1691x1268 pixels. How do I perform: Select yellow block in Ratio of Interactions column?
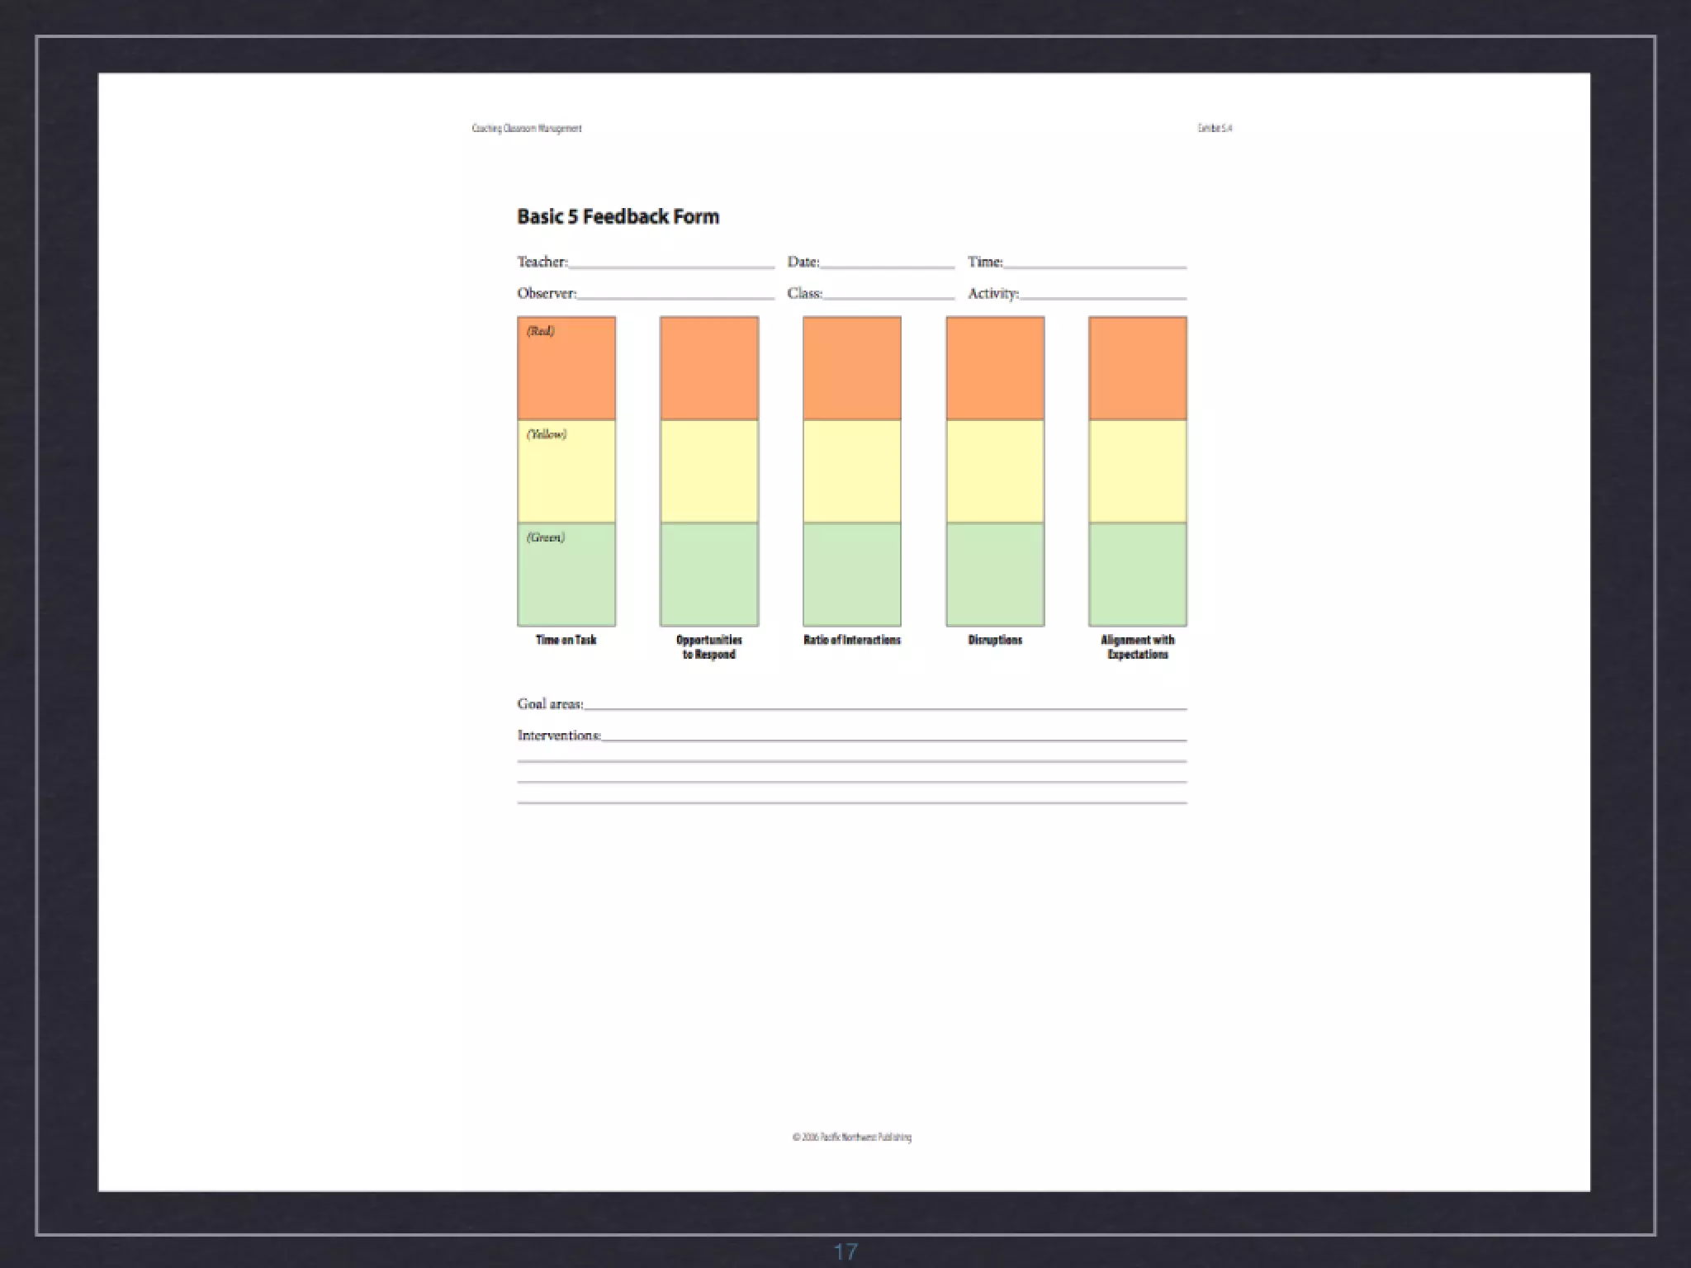pyautogui.click(x=852, y=472)
